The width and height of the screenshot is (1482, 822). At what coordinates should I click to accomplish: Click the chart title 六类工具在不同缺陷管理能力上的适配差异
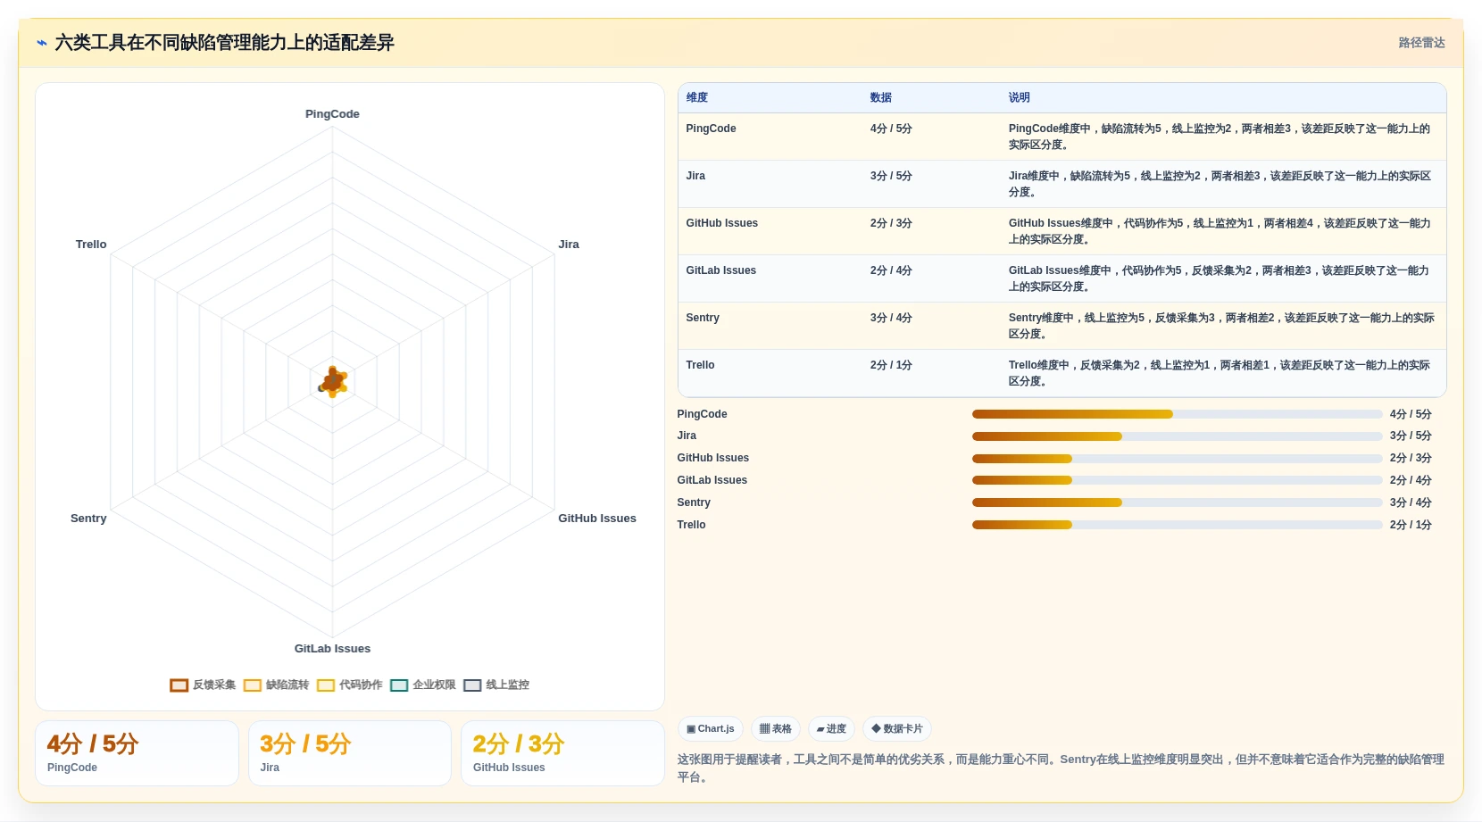click(x=224, y=43)
